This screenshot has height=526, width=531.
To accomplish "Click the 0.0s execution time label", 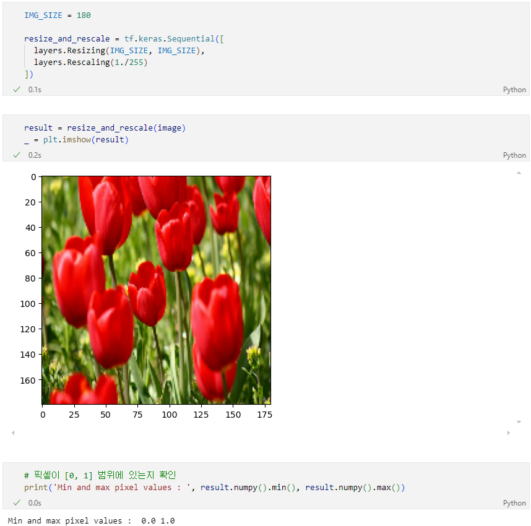I will pyautogui.click(x=35, y=503).
